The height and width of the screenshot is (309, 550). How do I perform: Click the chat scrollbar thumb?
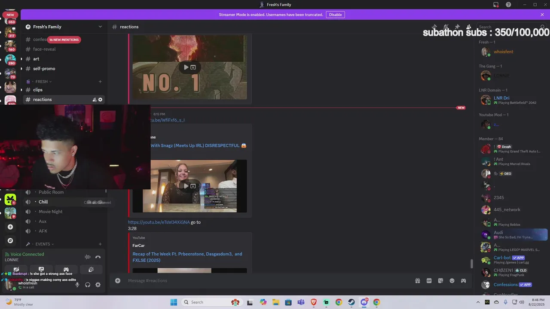click(471, 263)
